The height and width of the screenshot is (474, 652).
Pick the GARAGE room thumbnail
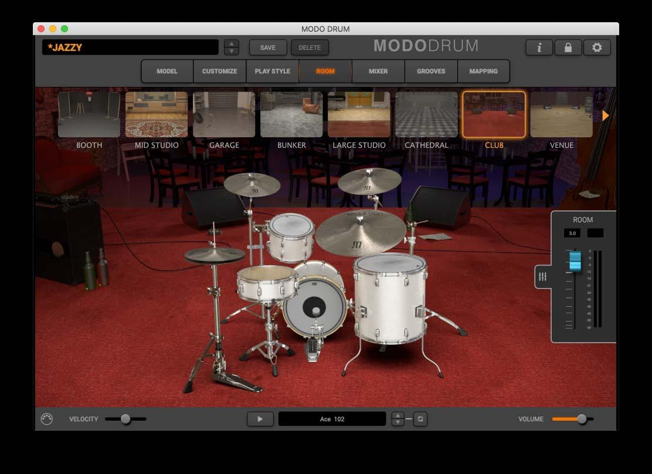pos(224,114)
